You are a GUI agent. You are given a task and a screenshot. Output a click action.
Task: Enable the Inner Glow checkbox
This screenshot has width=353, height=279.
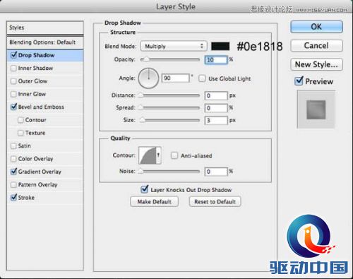click(13, 94)
